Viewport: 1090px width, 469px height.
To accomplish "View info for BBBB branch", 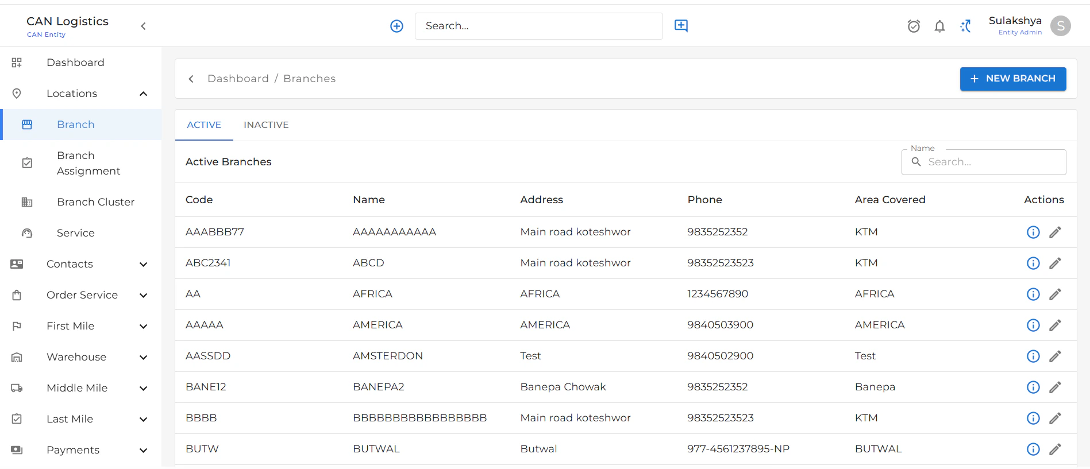I will (1033, 418).
